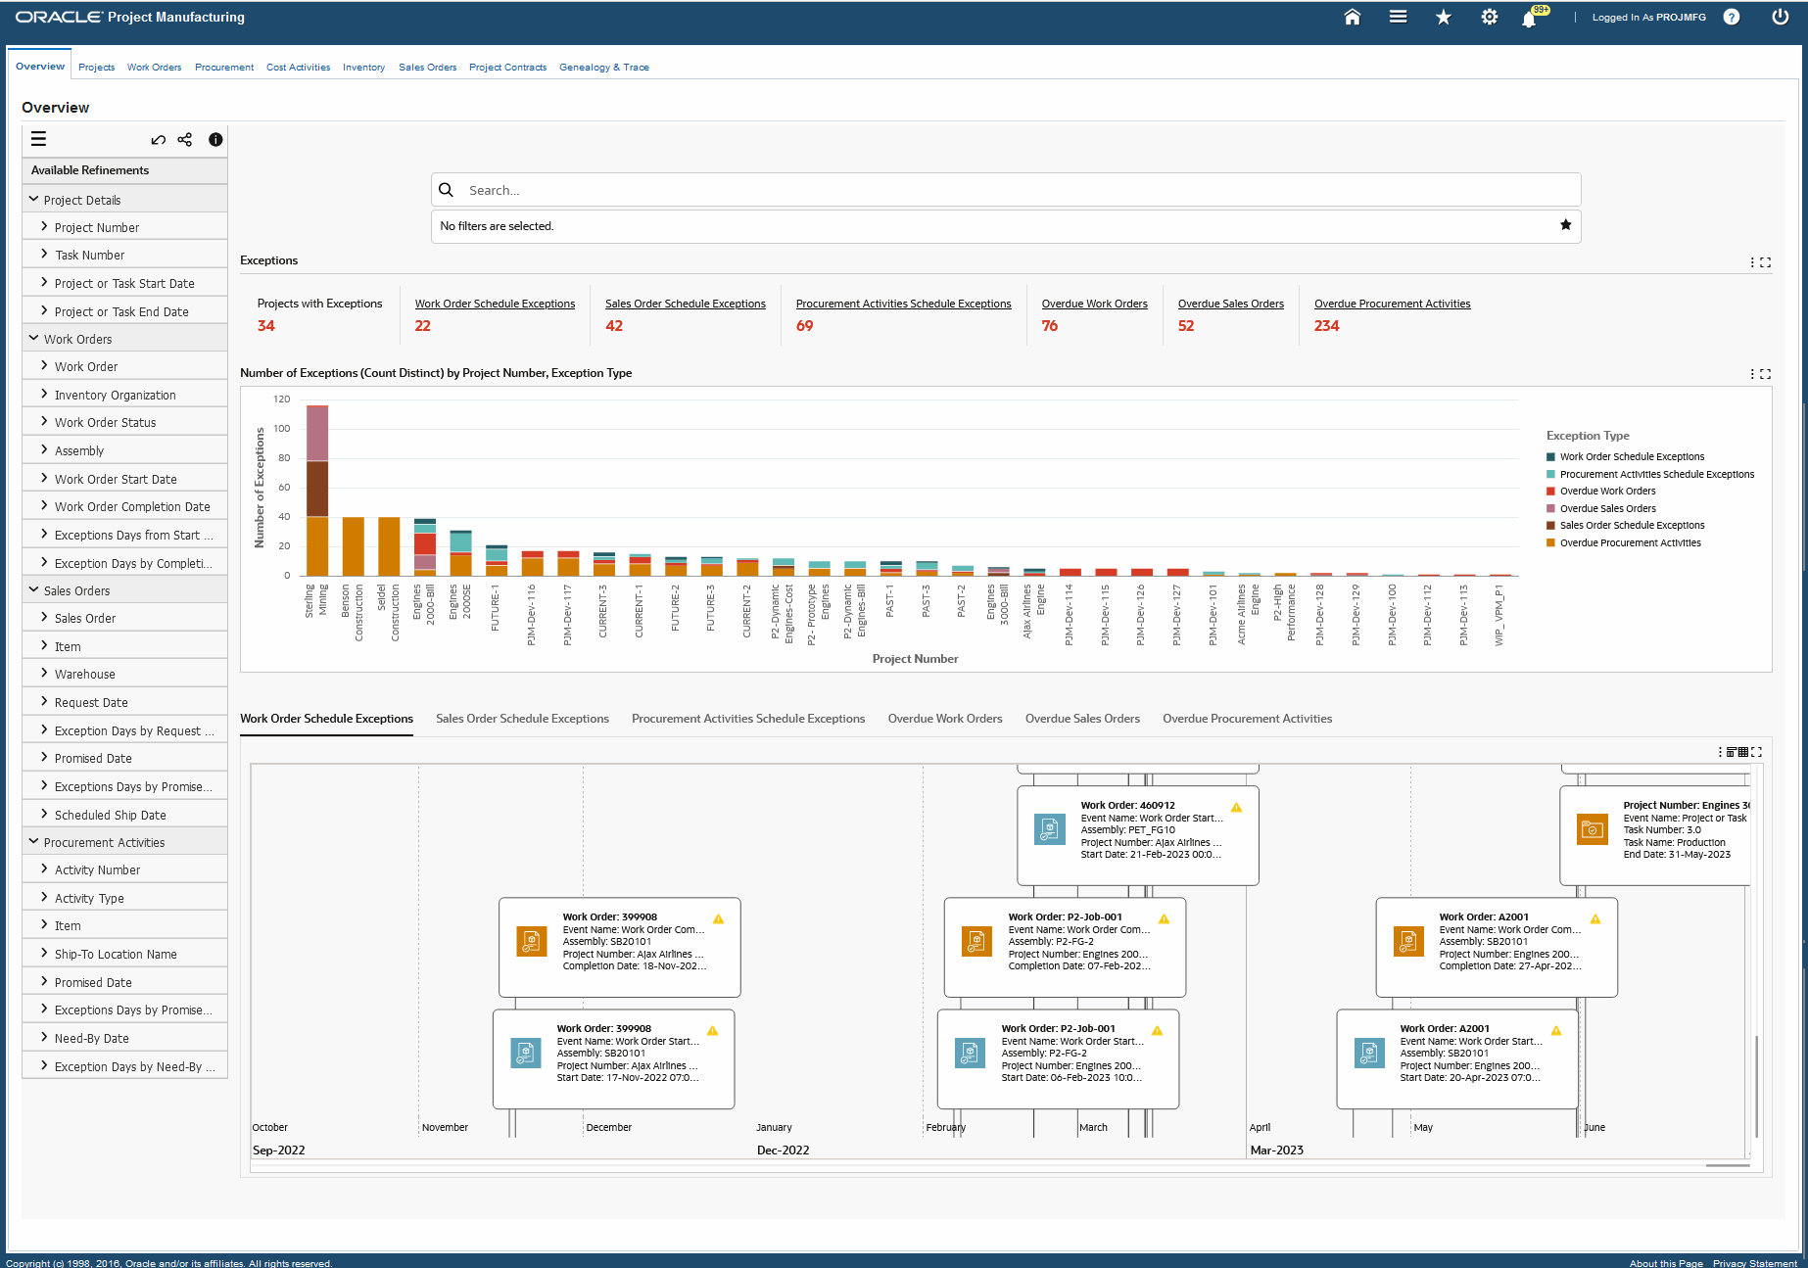Open Favorites star in the header
Screen dimensions: 1808x1268
tap(1443, 17)
